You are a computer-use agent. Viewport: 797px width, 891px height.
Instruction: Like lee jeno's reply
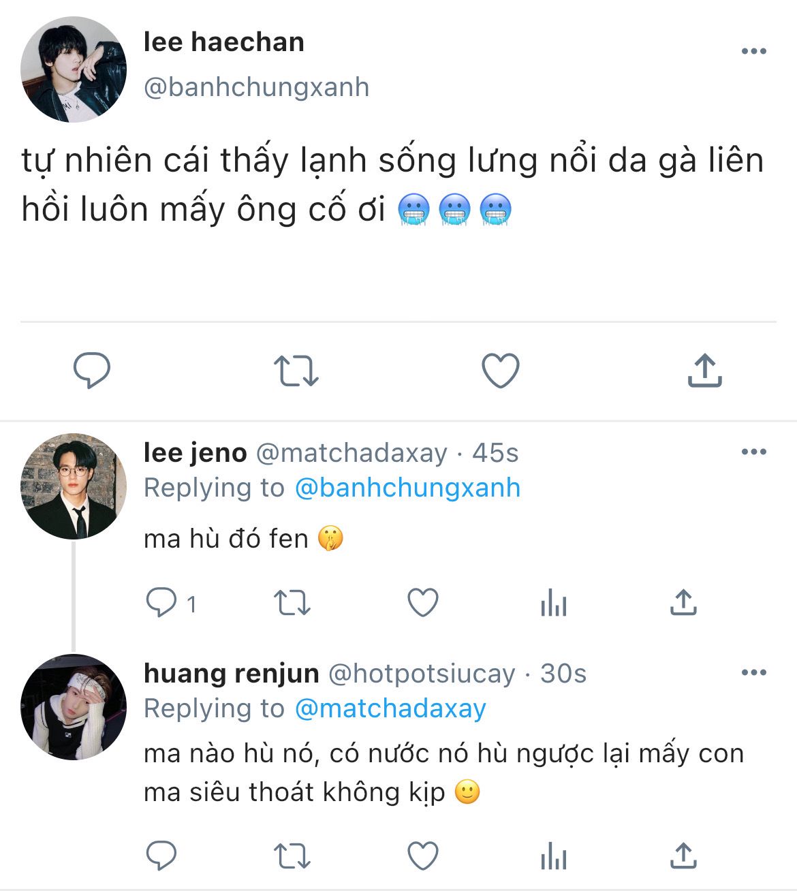click(422, 603)
